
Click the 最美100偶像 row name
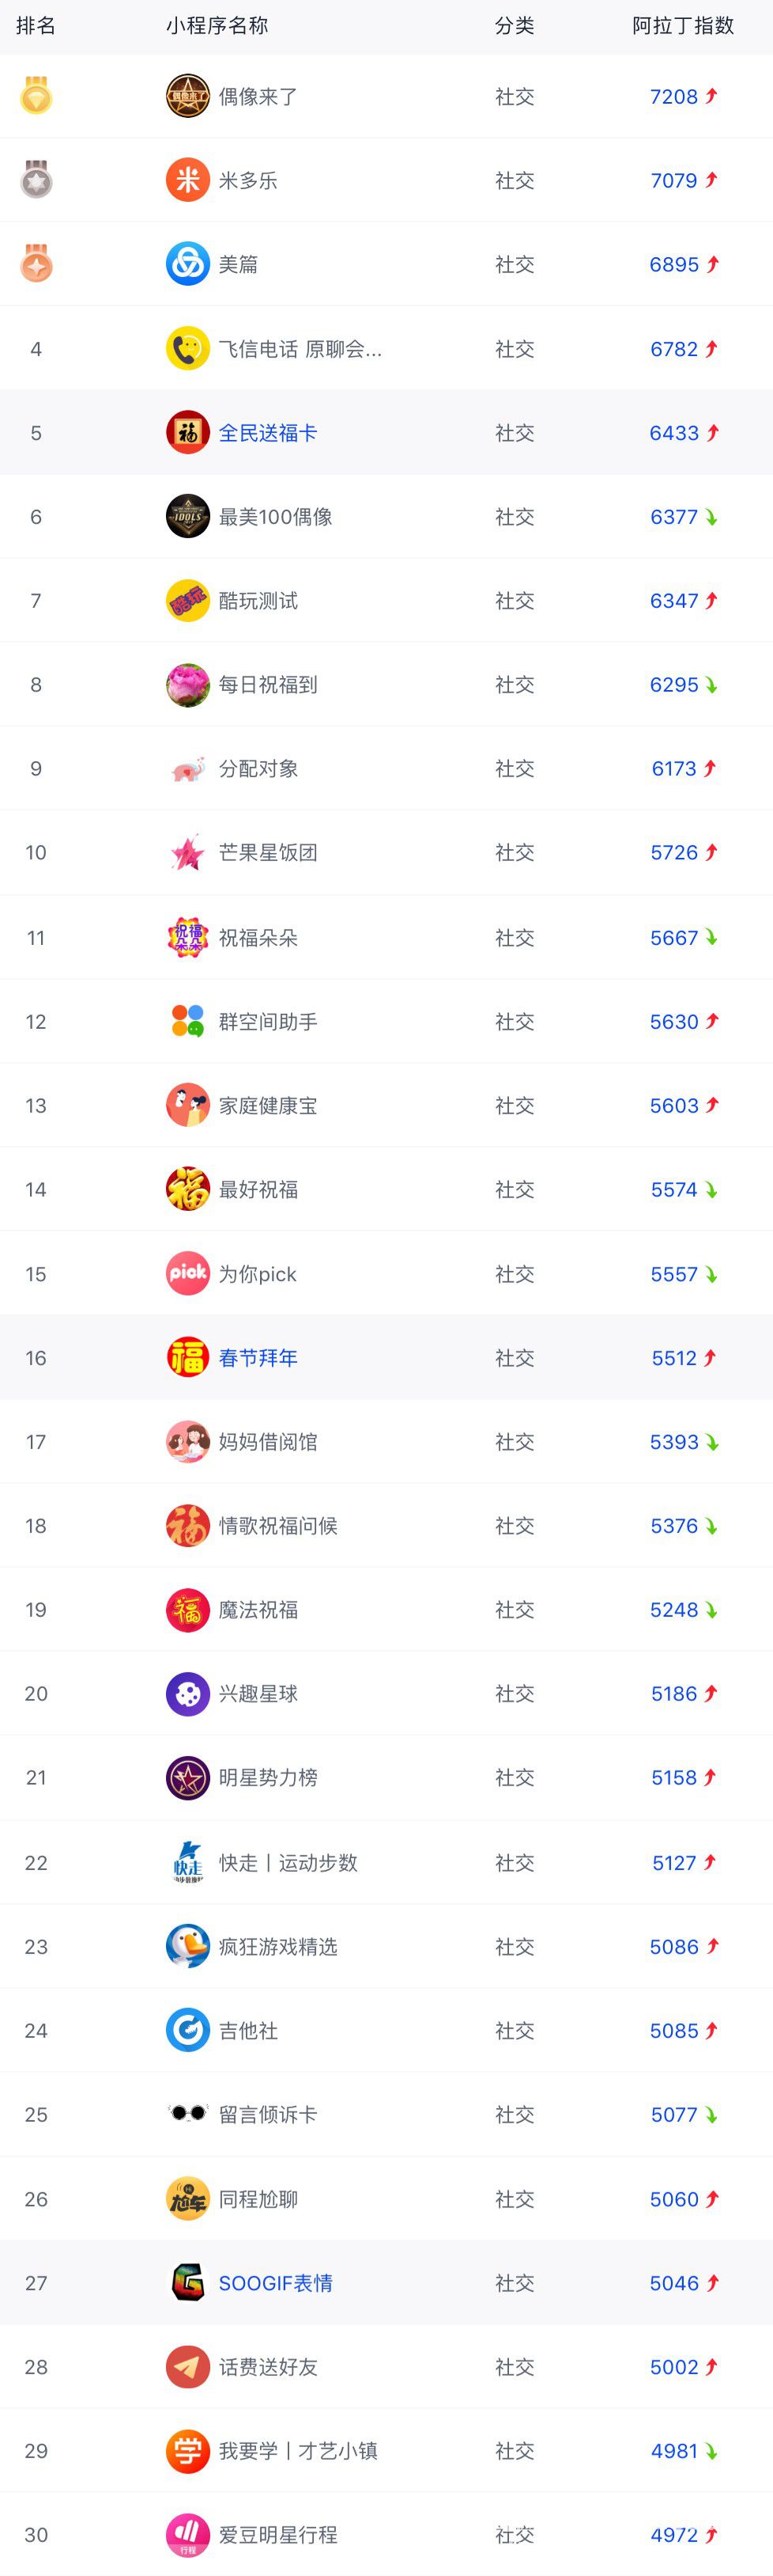(x=276, y=517)
